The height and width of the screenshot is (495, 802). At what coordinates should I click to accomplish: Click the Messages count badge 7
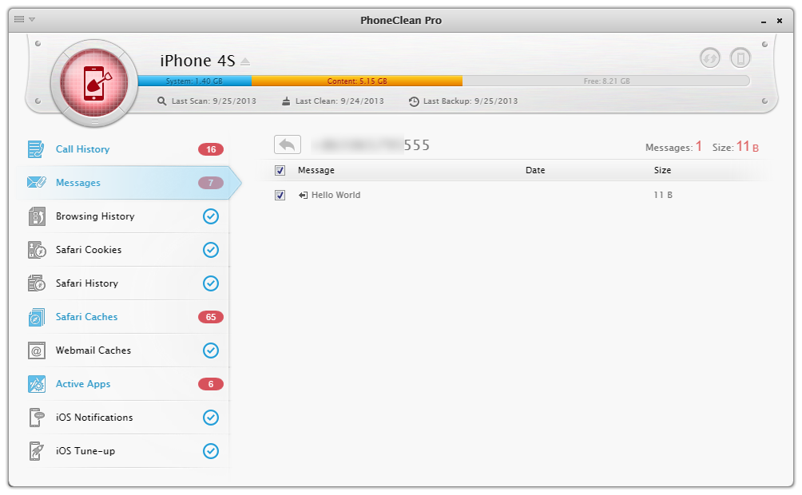pos(211,183)
